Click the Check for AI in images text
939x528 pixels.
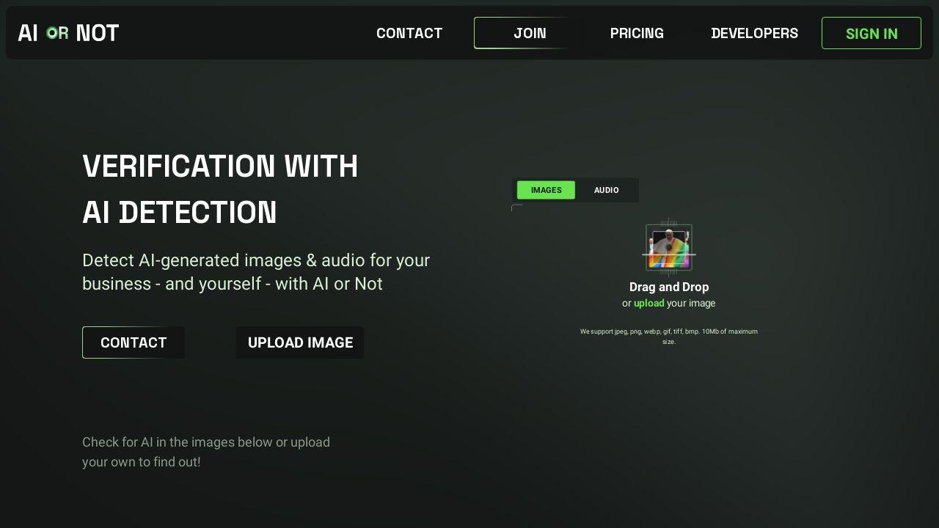(x=206, y=452)
